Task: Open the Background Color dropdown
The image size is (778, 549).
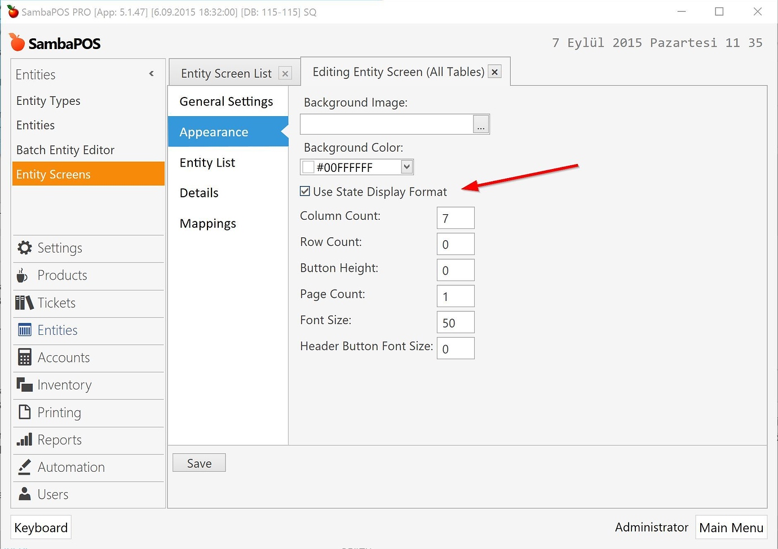Action: click(406, 166)
